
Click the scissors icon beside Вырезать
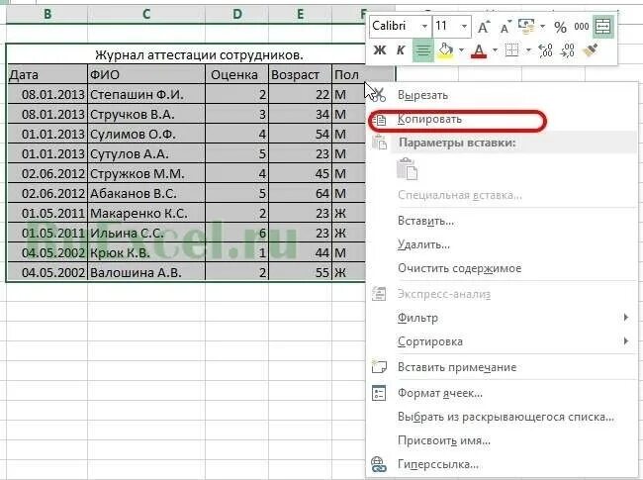(x=379, y=95)
